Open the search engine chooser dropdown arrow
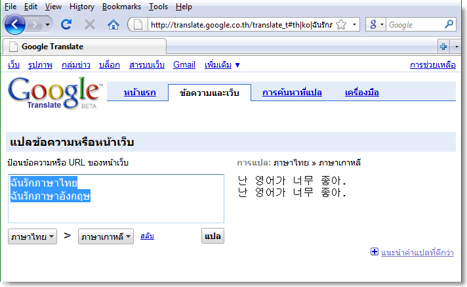 pyautogui.click(x=382, y=24)
